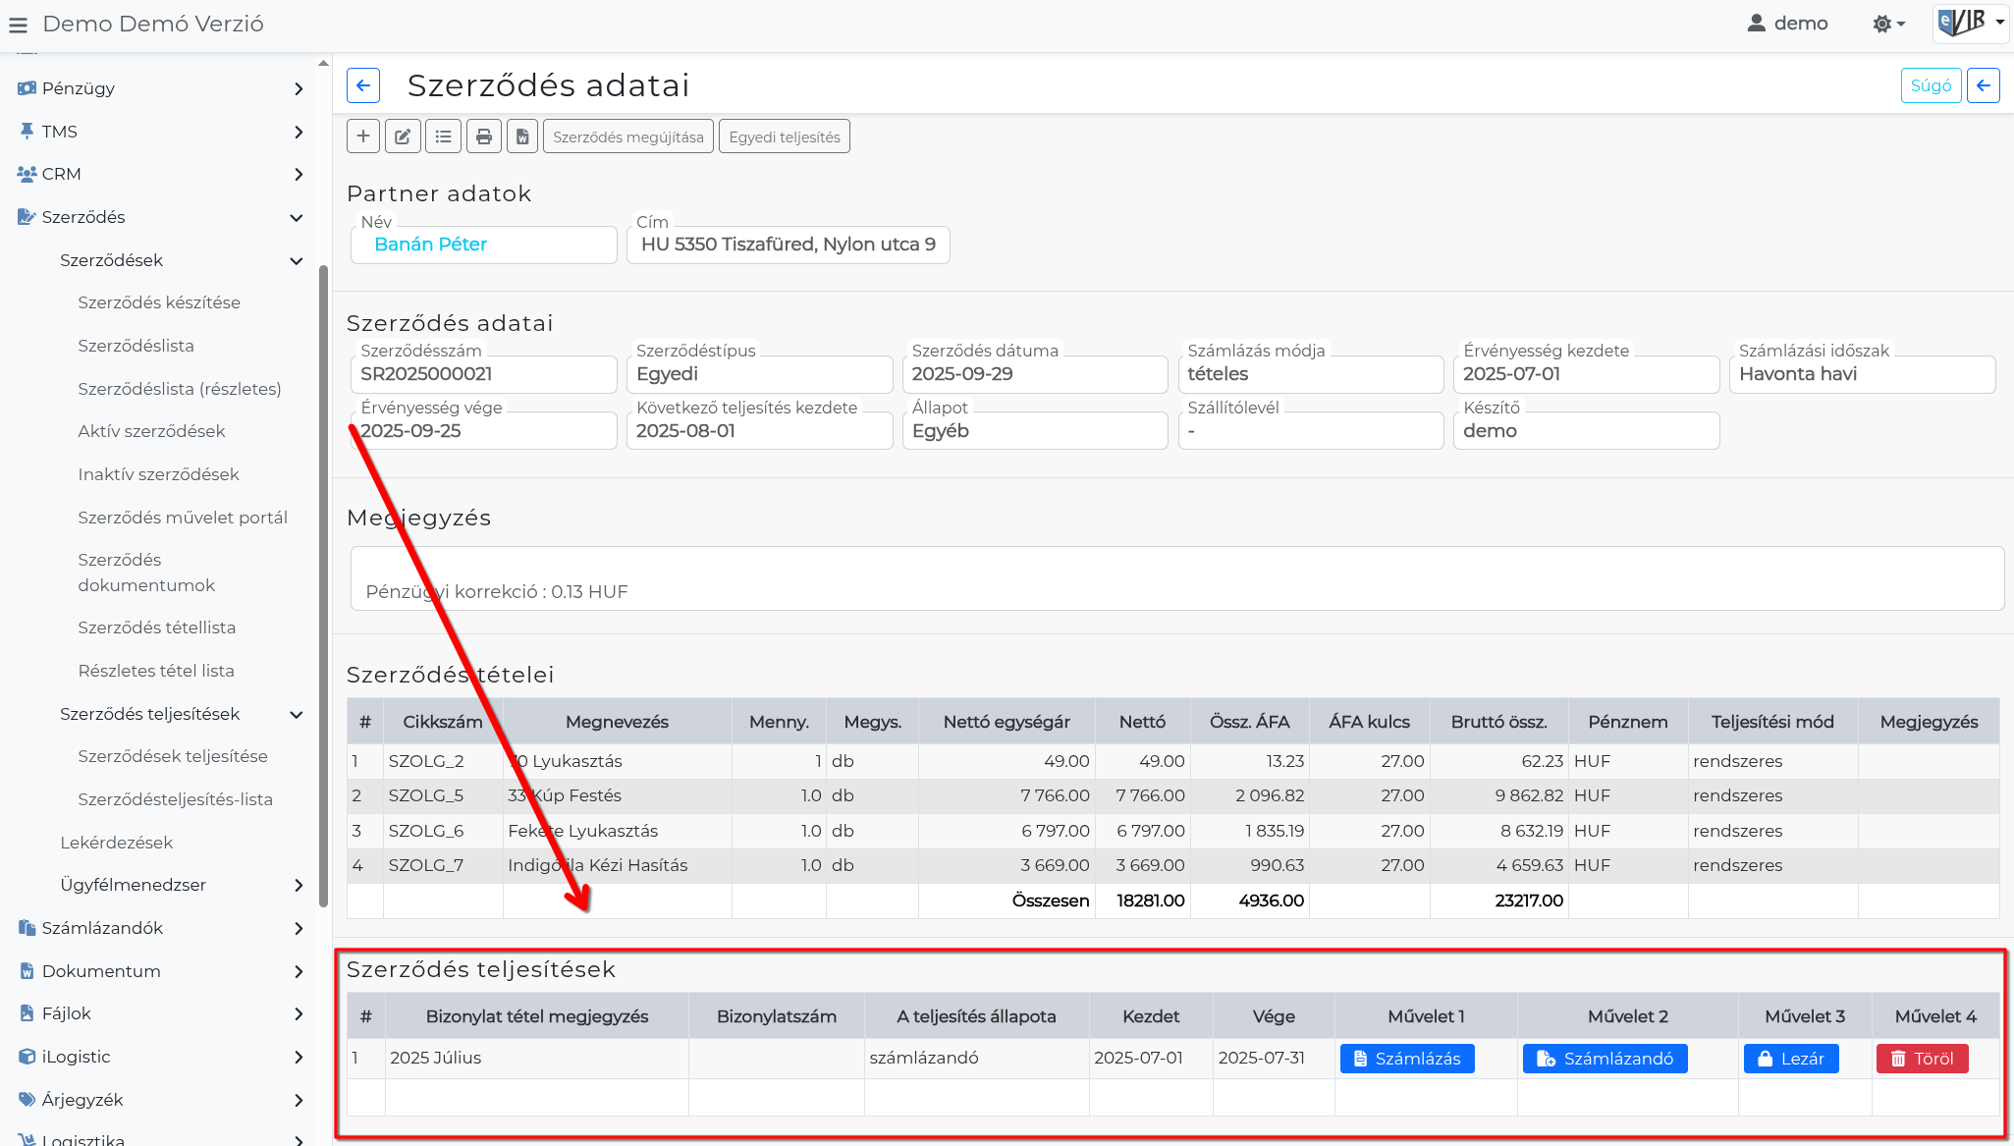Click the Szerződés megújítása button
This screenshot has width=2014, height=1146.
627,136
